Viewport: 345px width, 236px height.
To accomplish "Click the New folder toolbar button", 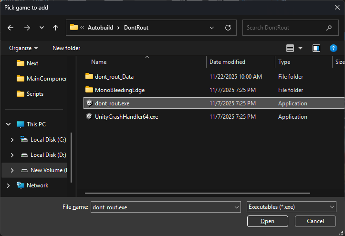I will click(66, 48).
